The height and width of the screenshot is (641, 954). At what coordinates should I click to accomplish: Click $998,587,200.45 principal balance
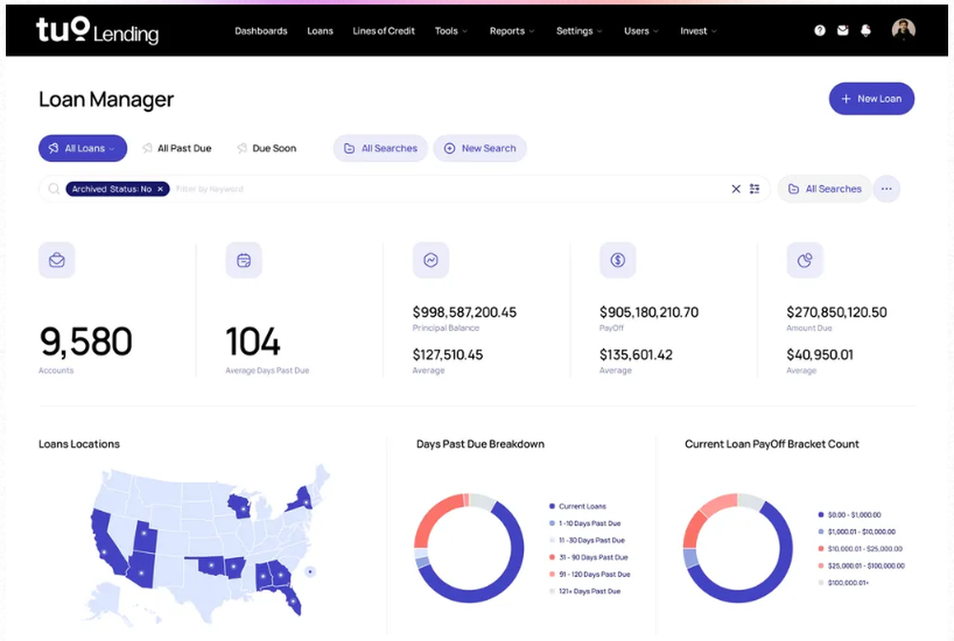tap(465, 313)
